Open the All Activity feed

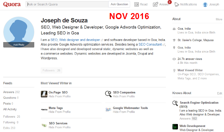coord(10,109)
